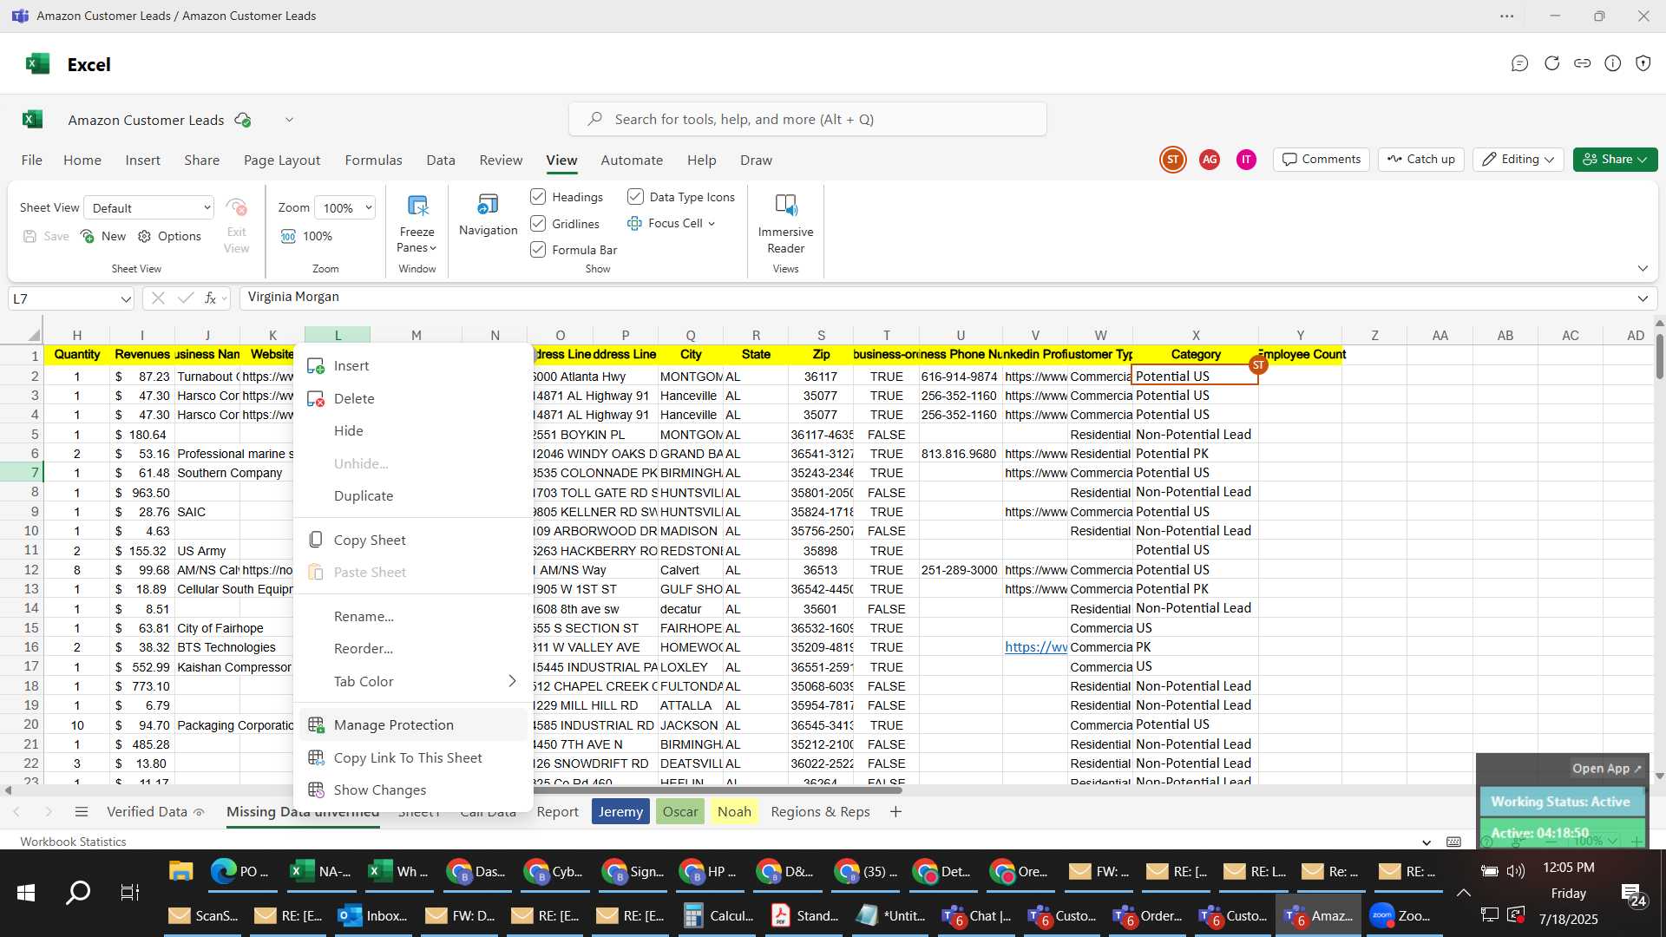Select Manage Protection menu item
Screen dimensions: 1666x937
[413, 724]
